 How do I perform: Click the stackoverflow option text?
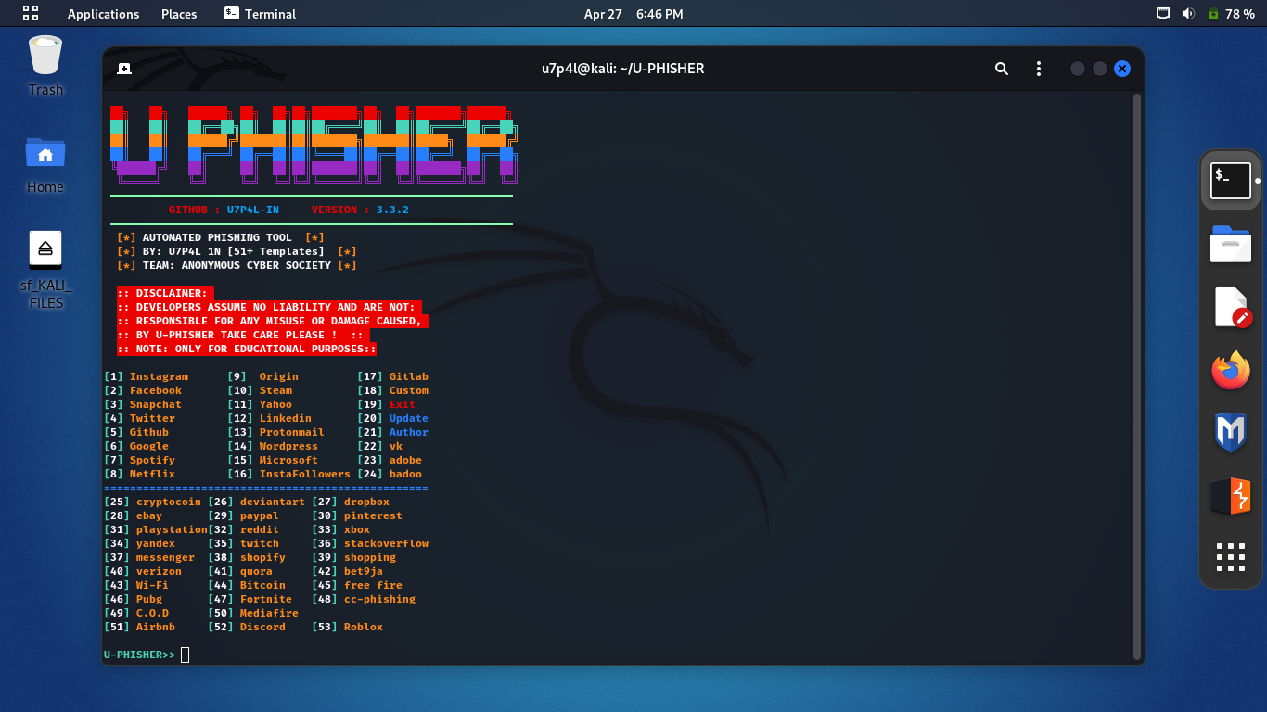pyautogui.click(x=386, y=543)
